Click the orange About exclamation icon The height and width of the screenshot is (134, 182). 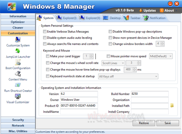click(161, 10)
